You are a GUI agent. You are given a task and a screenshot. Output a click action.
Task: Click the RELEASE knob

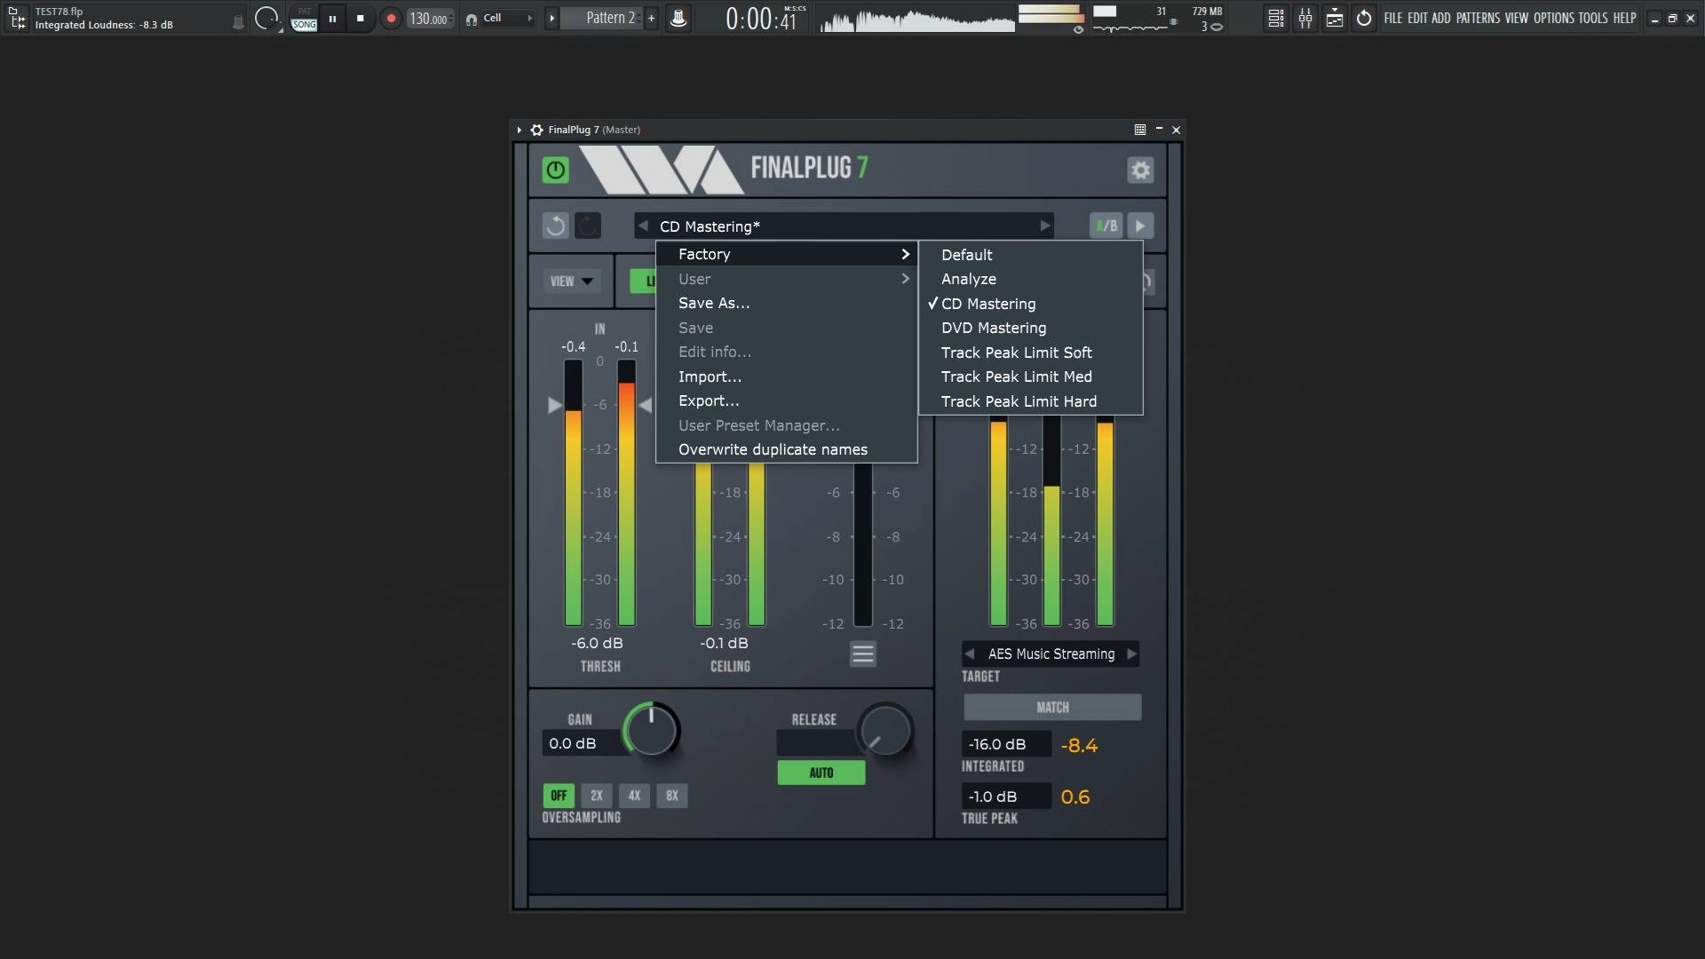(884, 730)
